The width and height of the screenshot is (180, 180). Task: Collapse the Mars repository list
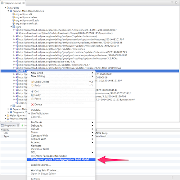[11, 27]
